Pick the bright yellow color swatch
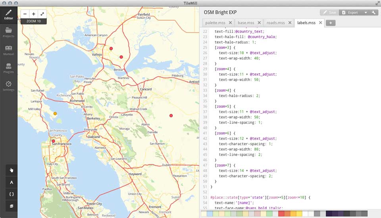 (x=299, y=213)
